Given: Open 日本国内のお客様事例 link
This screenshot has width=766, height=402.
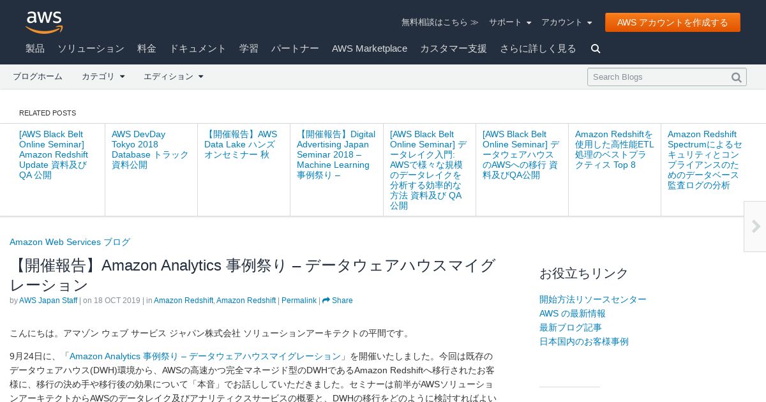Looking at the screenshot, I should click(584, 341).
